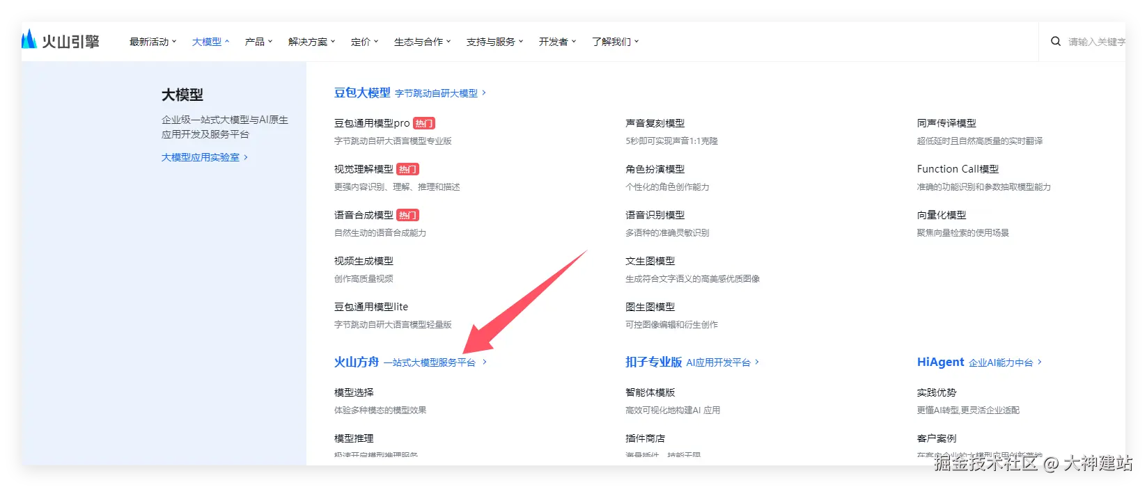The height and width of the screenshot is (487, 1147).
Task: Open 智能体模版 under 扣子专业版
Action: pyautogui.click(x=650, y=392)
